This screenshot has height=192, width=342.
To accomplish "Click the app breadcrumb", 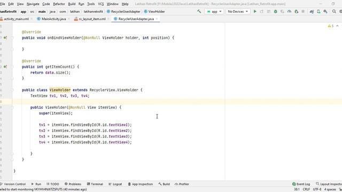I will pos(24,12).
